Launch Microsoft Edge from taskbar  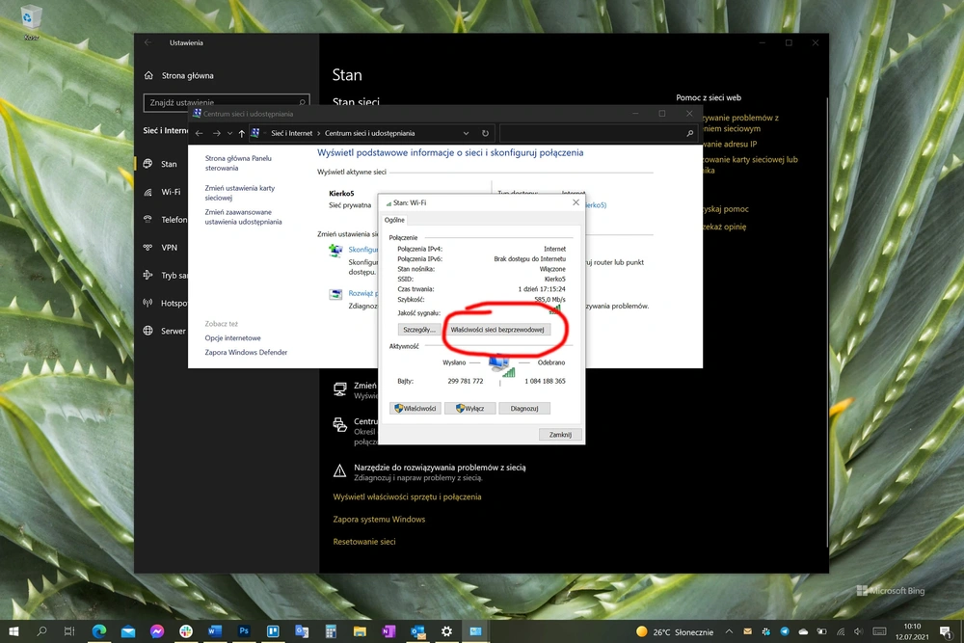pos(99,631)
